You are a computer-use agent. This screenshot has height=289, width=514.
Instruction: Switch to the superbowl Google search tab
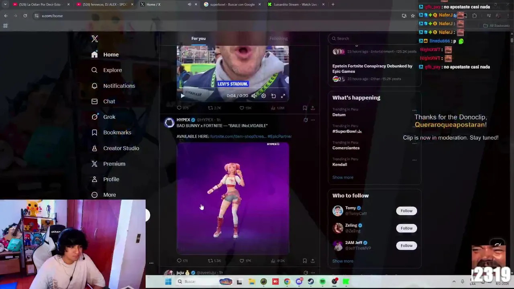[x=232, y=4]
